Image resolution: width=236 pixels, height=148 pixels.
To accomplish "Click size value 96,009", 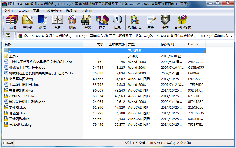I will [x=98, y=90].
